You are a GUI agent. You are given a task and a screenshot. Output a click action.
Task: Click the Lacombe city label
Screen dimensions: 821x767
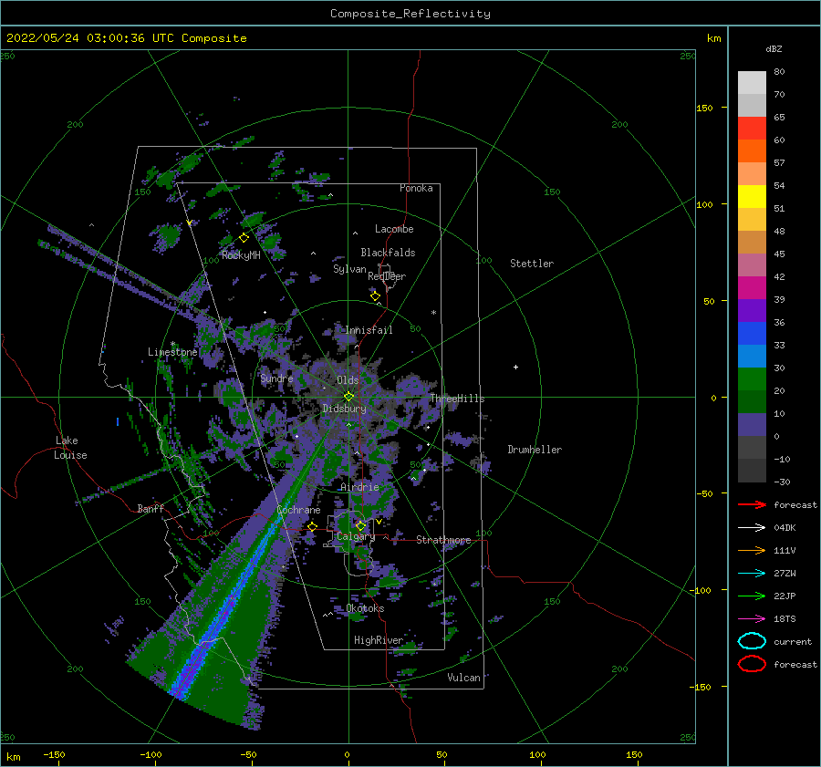394,229
